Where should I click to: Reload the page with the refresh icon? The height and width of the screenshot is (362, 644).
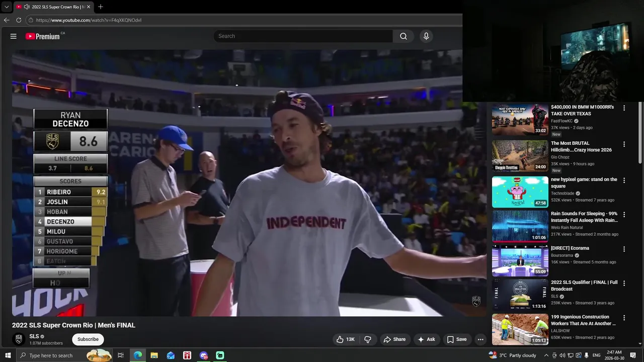click(x=19, y=20)
